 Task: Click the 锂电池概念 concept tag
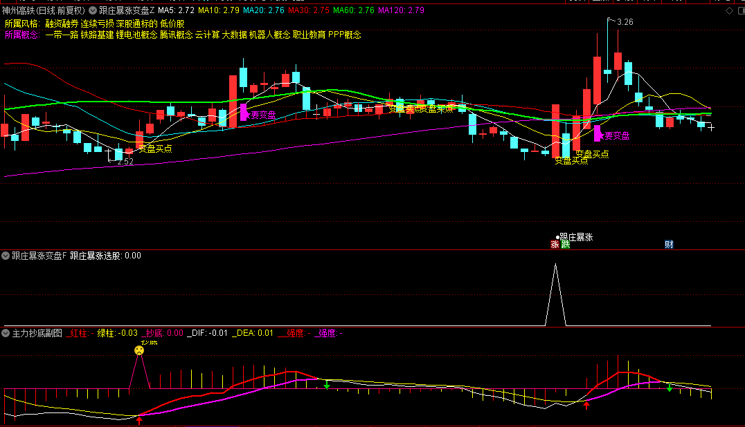tap(137, 35)
